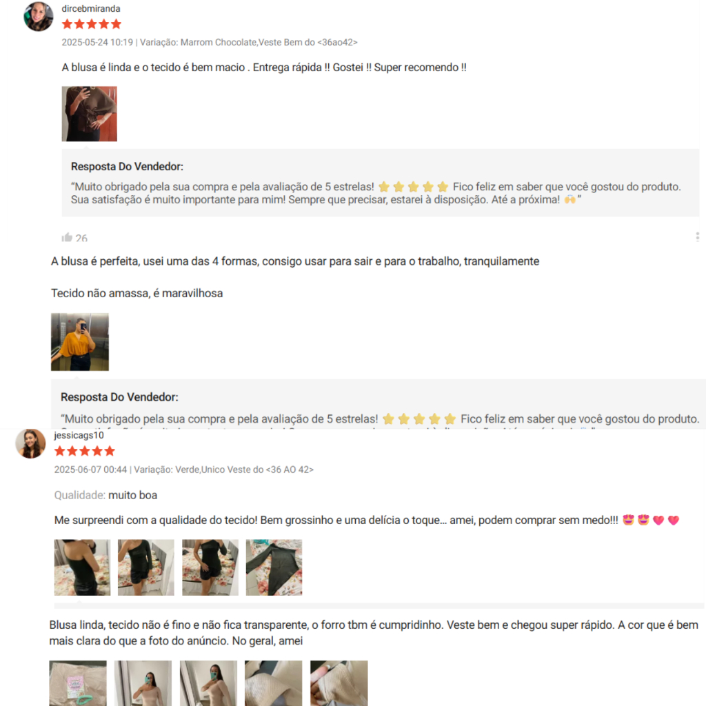View third beige blouse mirror selfie

point(208,683)
